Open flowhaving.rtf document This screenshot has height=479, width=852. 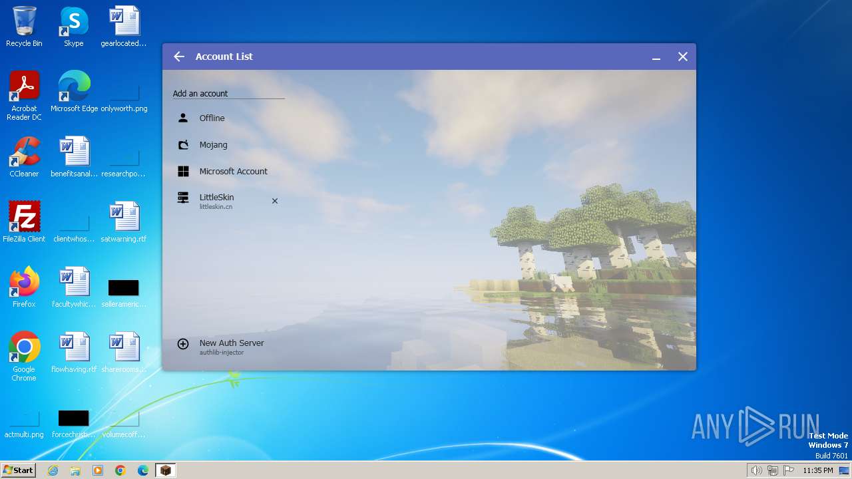coord(74,353)
